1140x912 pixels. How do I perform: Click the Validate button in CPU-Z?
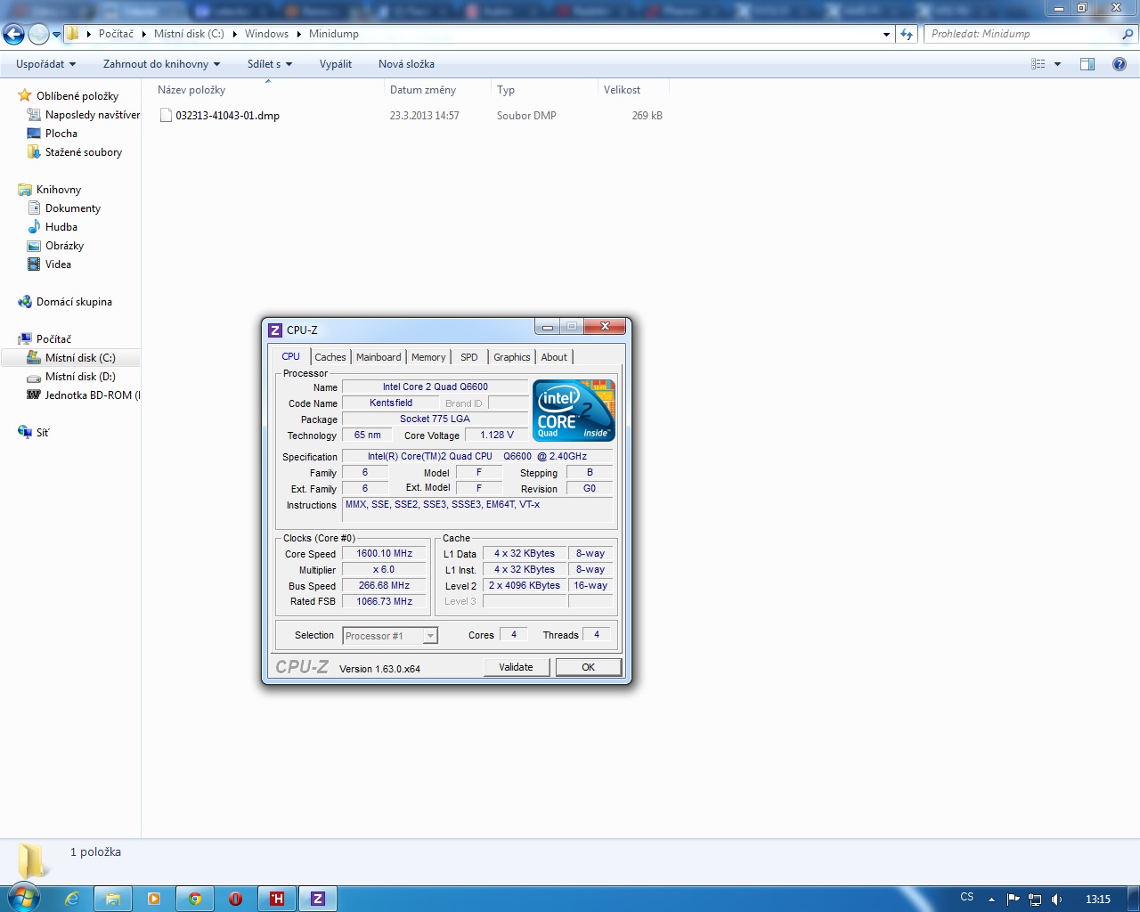pos(517,667)
